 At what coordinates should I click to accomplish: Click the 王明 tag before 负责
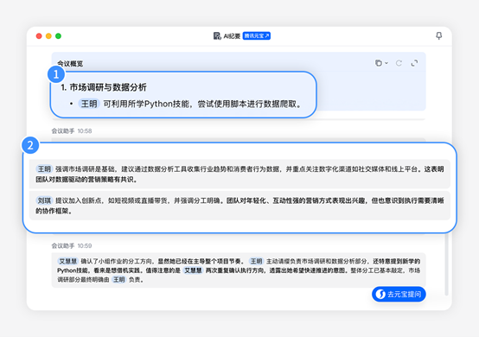pyautogui.click(x=118, y=280)
